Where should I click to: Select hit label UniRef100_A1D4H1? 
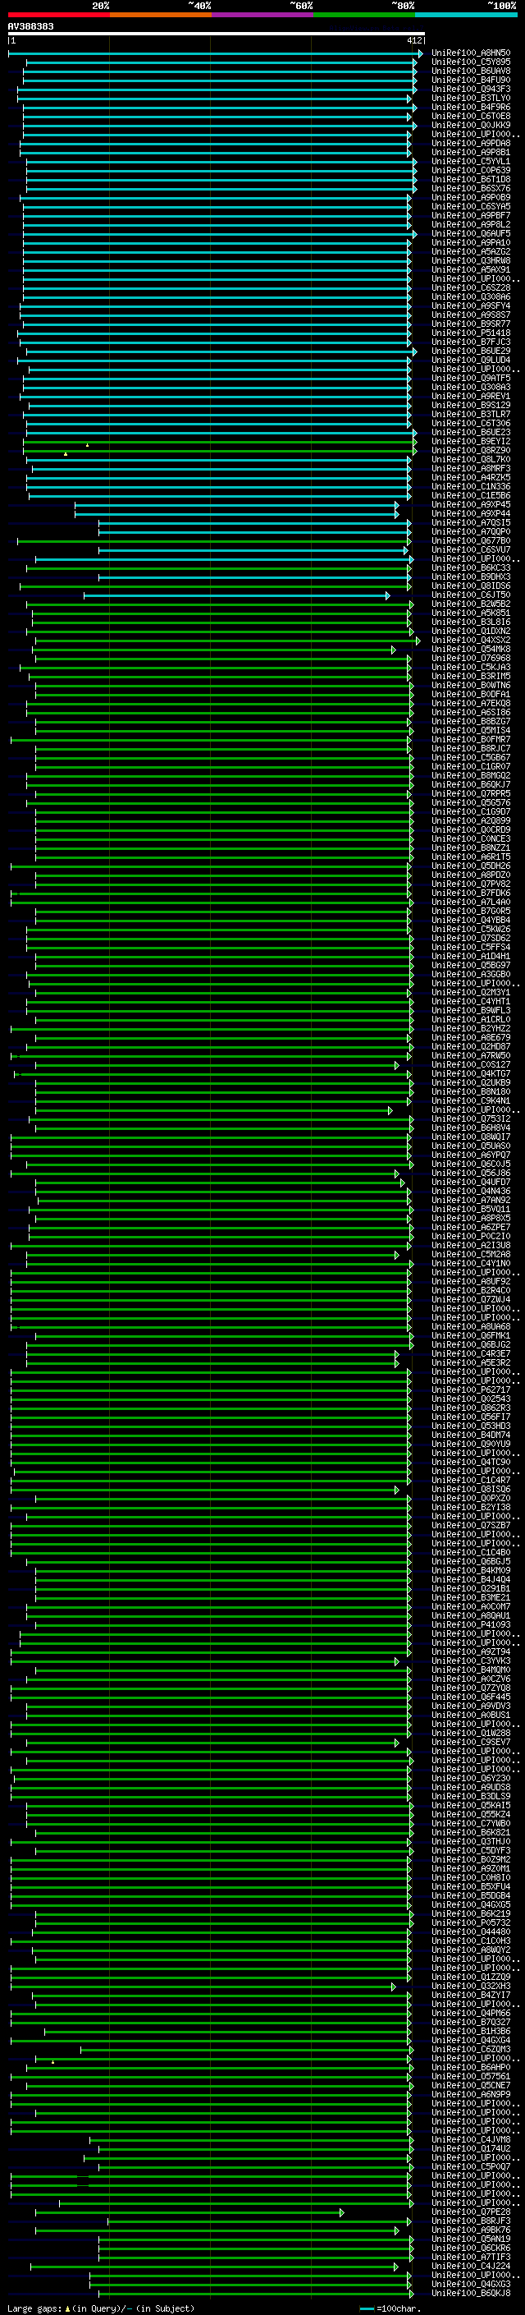pyautogui.click(x=471, y=956)
